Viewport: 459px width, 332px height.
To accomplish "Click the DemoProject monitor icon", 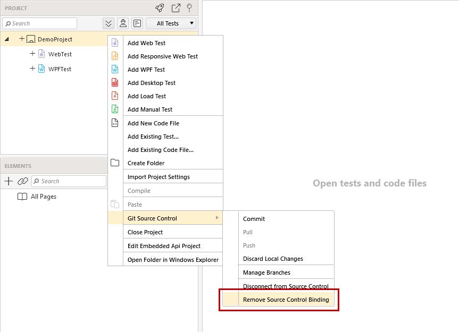I will click(x=31, y=39).
